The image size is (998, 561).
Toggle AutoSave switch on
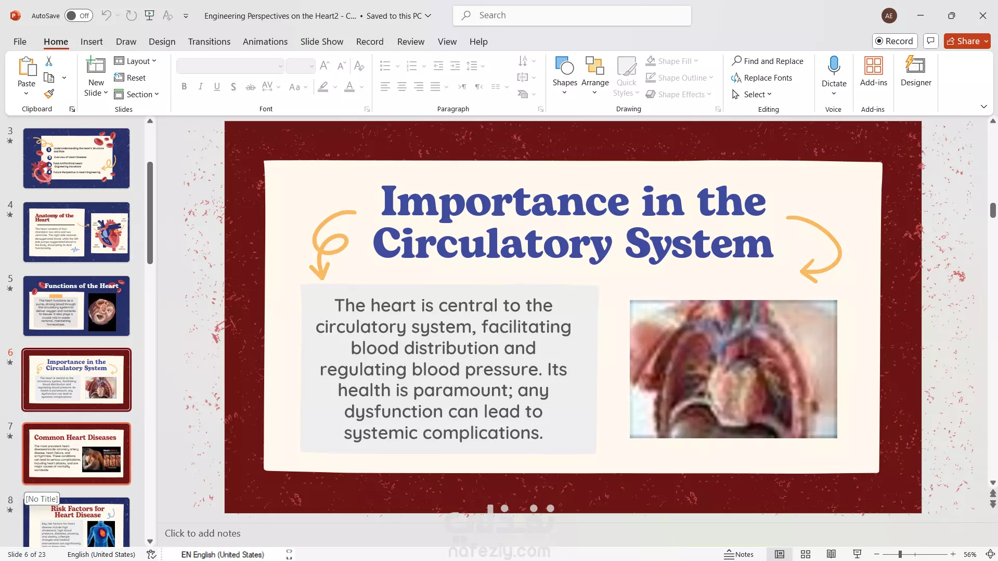(x=79, y=16)
